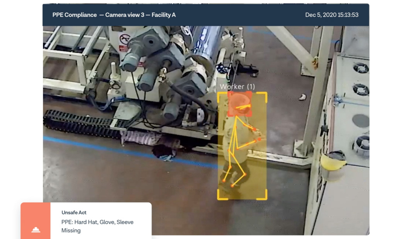This screenshot has height=239, width=396.
Task: Click the 'Worker (1)' detection label
Action: [237, 87]
